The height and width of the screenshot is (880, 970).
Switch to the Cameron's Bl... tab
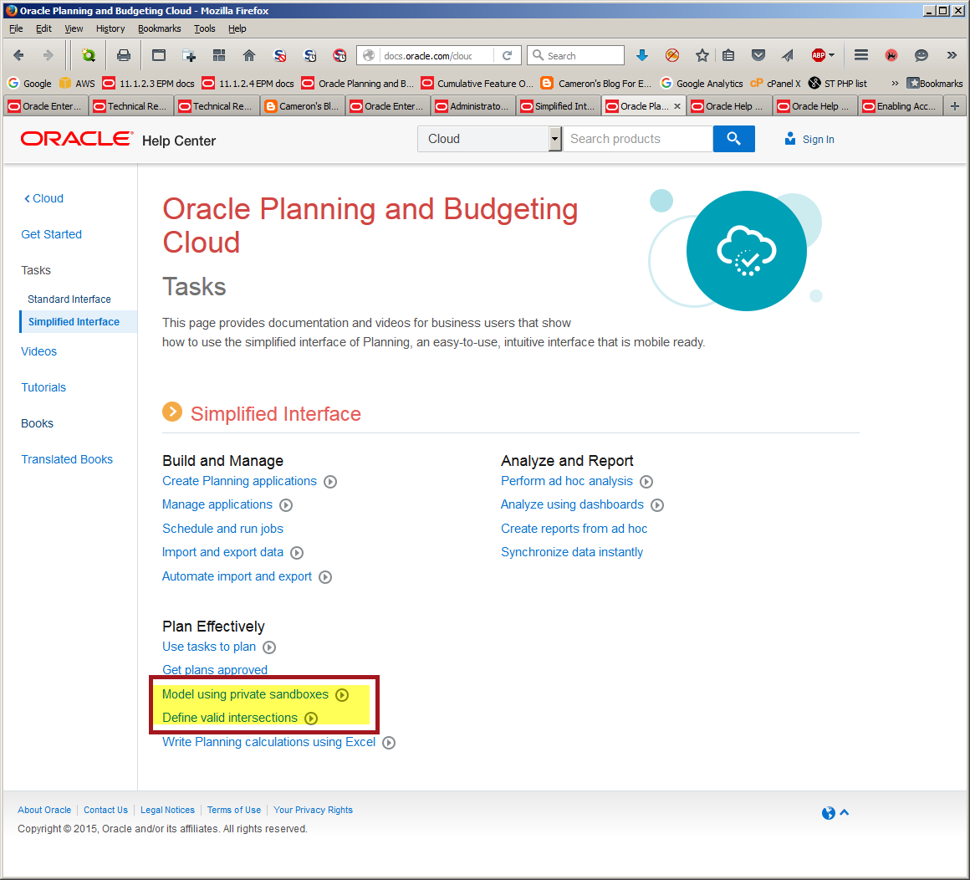(x=303, y=106)
